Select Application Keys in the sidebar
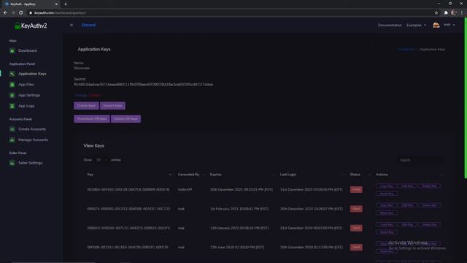 (x=32, y=74)
